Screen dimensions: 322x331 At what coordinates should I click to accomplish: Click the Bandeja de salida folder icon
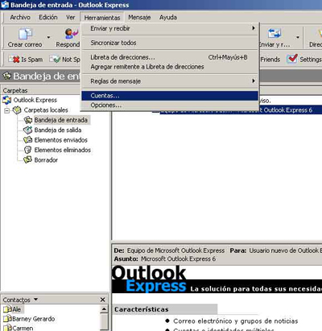[x=28, y=130]
